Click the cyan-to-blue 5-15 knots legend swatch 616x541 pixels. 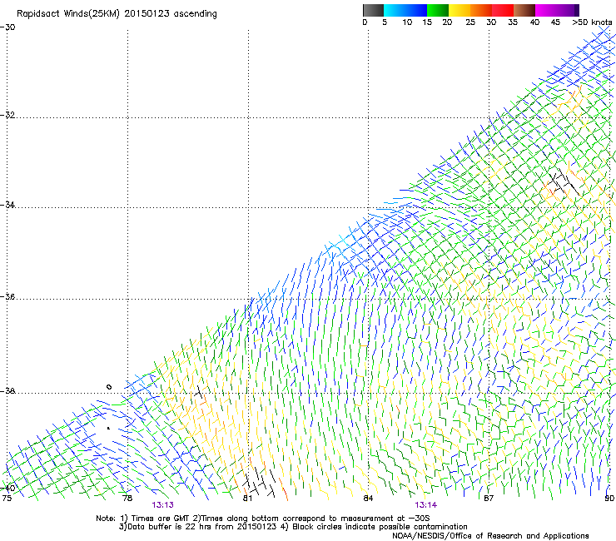point(405,10)
